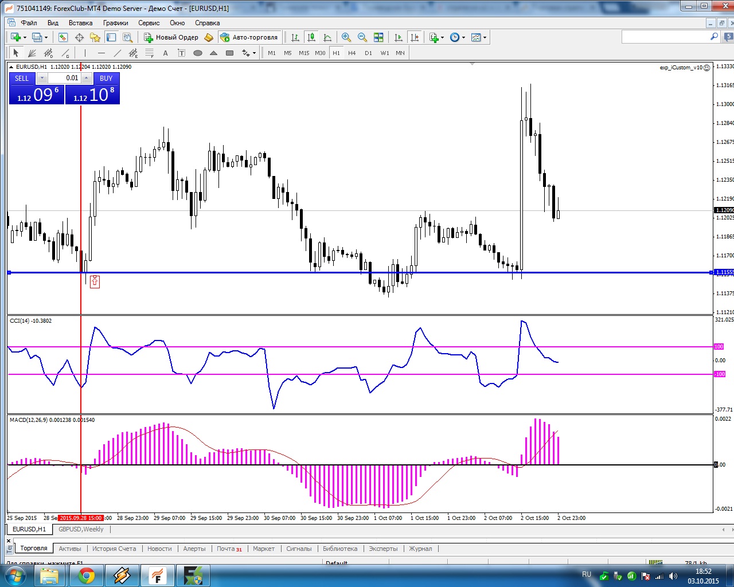Open the New Chart toolbar icon

tap(15, 37)
